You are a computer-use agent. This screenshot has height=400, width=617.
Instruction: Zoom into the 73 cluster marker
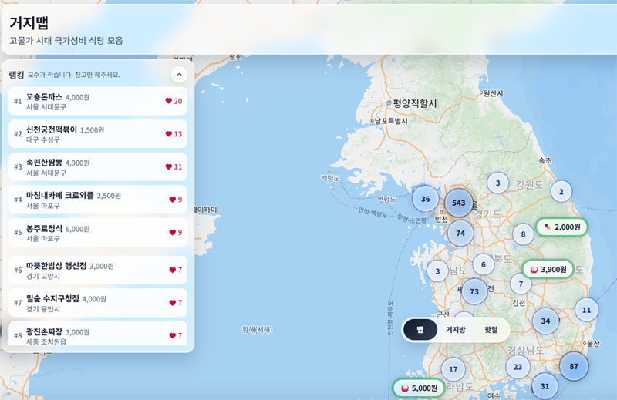click(x=474, y=291)
